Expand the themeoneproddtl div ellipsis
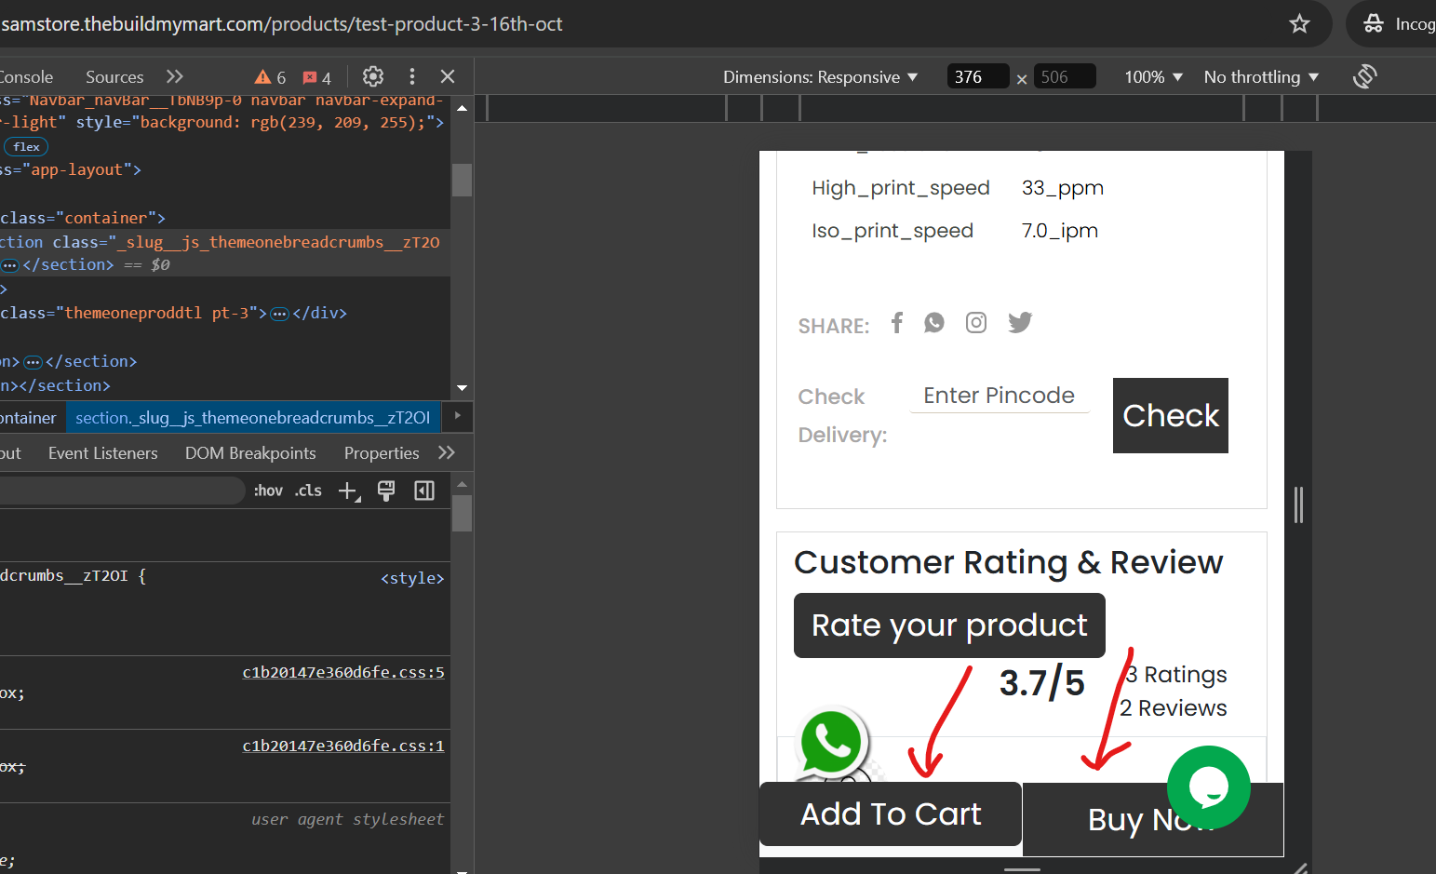Image resolution: width=1436 pixels, height=874 pixels. click(x=279, y=314)
